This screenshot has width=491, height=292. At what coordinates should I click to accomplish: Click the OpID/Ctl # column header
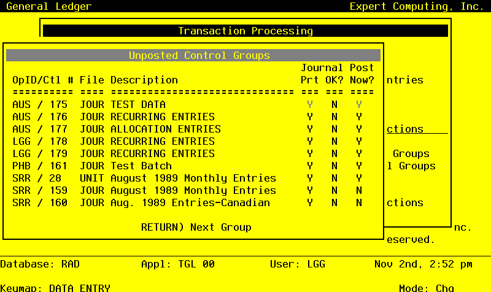pyautogui.click(x=43, y=80)
